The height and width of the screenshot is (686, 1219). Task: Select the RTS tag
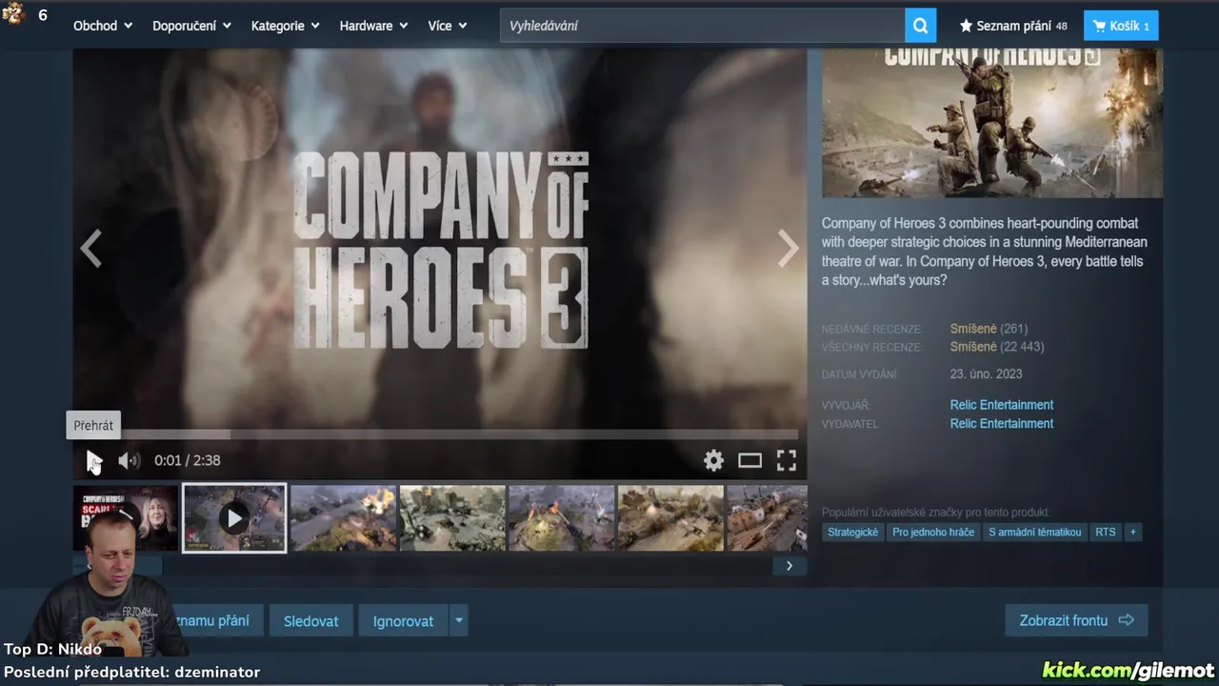1105,533
